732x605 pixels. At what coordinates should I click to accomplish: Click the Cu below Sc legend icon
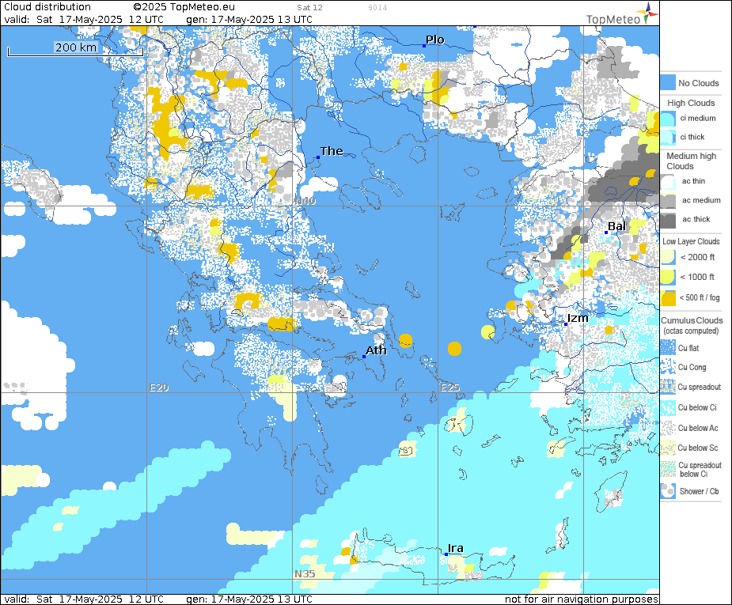[x=668, y=448]
